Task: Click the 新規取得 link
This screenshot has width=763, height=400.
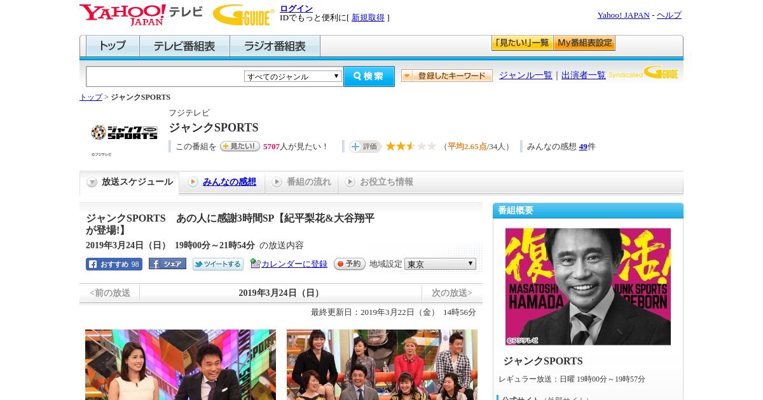Action: point(368,18)
